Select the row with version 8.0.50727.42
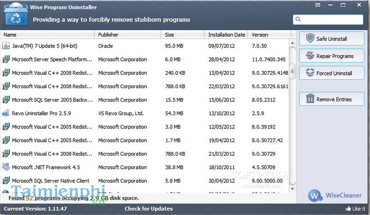 (x=145, y=140)
